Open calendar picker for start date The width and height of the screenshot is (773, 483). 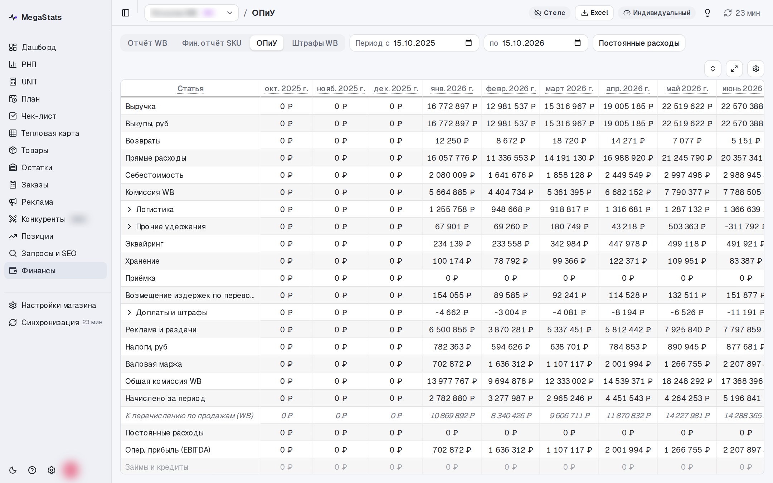pyautogui.click(x=468, y=43)
